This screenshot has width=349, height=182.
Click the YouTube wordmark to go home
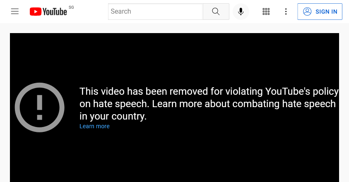tap(55, 12)
